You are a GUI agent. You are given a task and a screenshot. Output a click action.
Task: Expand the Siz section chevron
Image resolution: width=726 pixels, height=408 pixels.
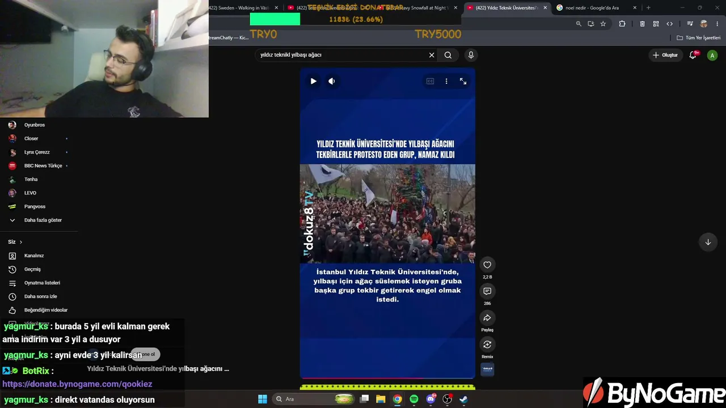pos(21,242)
